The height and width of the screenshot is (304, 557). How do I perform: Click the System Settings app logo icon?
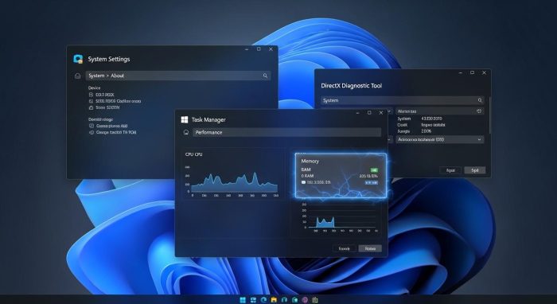tap(78, 59)
